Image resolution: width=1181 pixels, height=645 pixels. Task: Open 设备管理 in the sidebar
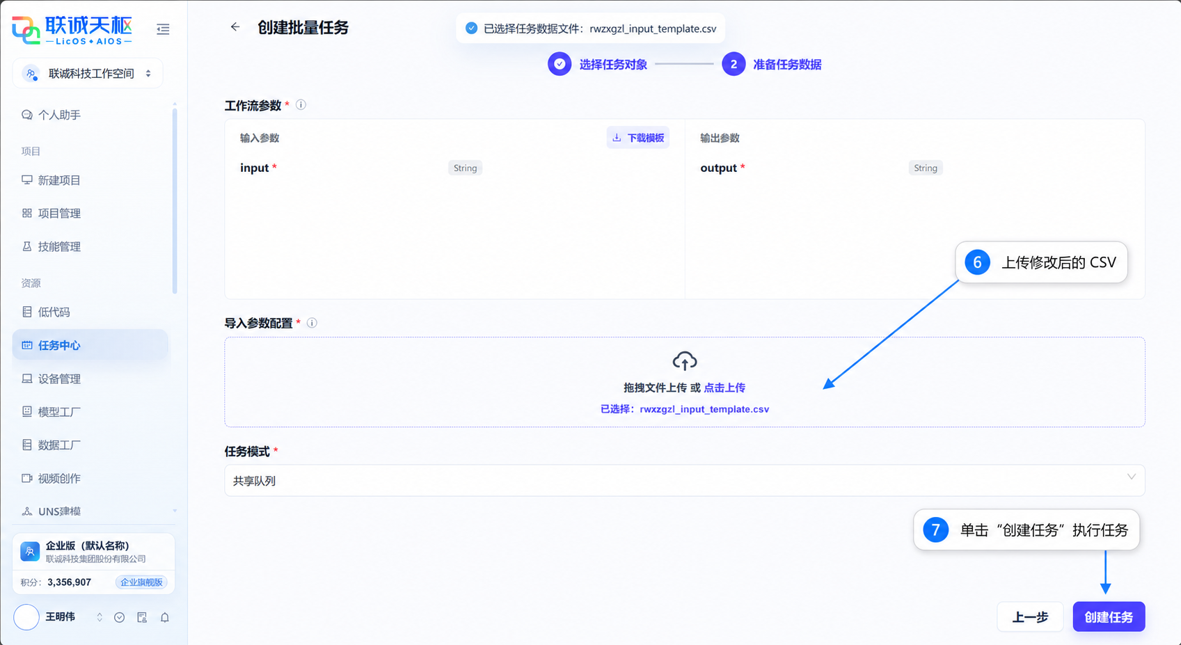[90, 379]
